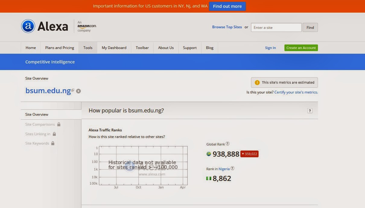This screenshot has width=365, height=208.
Task: Click the lock icon next to Sites Linking In
Action: (54, 134)
